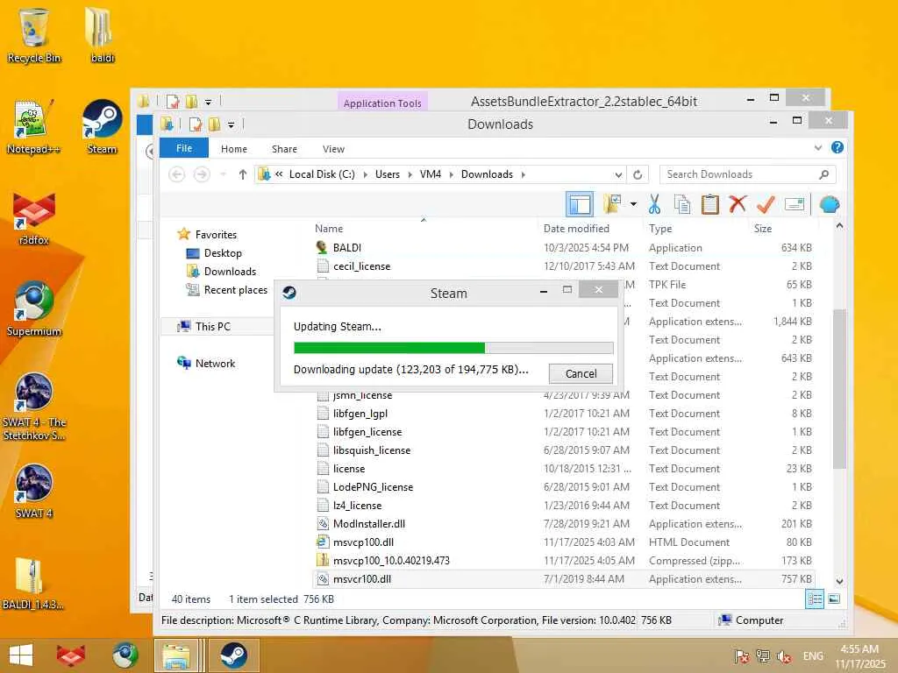Click Steam icon in taskbar
This screenshot has width=898, height=673.
(233, 655)
